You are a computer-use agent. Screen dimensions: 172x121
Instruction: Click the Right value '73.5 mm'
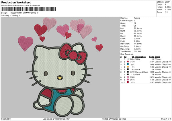[x=138, y=31]
